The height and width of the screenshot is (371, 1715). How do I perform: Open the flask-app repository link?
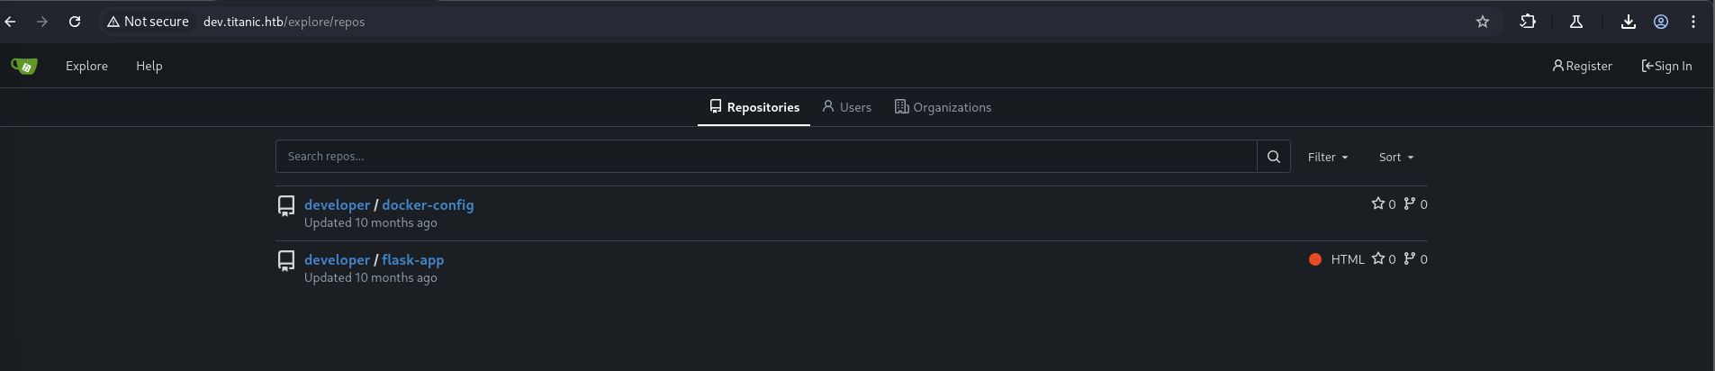(412, 259)
